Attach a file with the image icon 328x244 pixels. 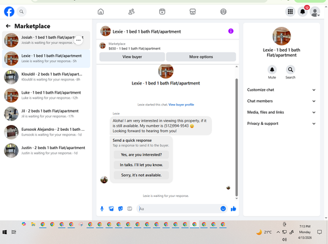112,209
